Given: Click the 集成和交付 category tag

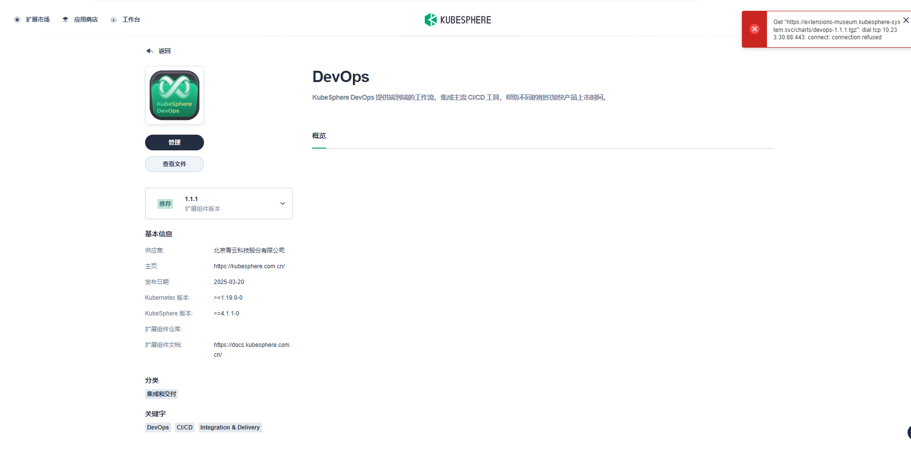Looking at the screenshot, I should (x=161, y=394).
